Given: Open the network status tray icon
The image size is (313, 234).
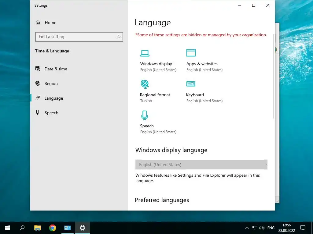Looking at the screenshot, I should click(255, 228).
